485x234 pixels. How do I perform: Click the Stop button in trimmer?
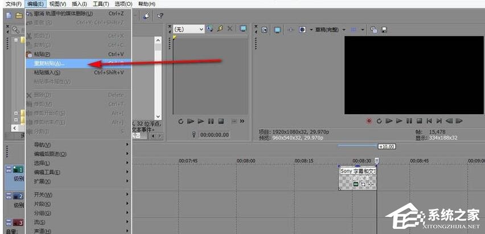click(221, 122)
